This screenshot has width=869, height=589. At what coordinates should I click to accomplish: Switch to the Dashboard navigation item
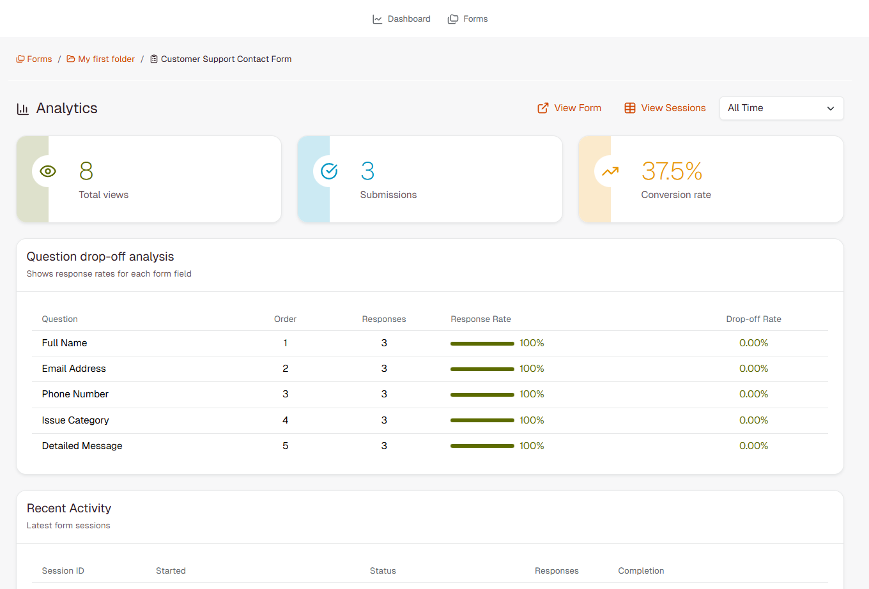pos(408,19)
